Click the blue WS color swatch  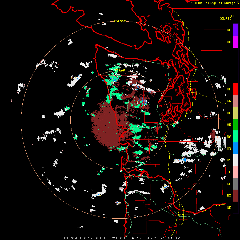click(x=235, y=148)
